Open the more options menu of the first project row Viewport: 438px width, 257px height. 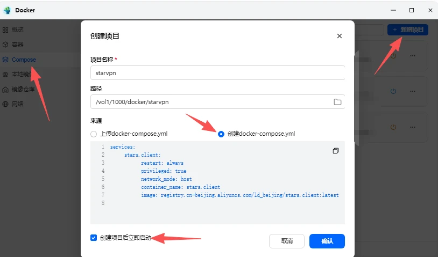coord(413,55)
